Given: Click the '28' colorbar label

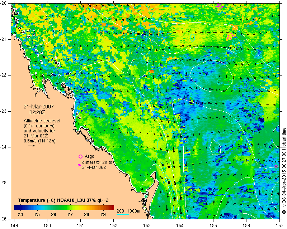Looking at the screenshot, I should [86, 214].
